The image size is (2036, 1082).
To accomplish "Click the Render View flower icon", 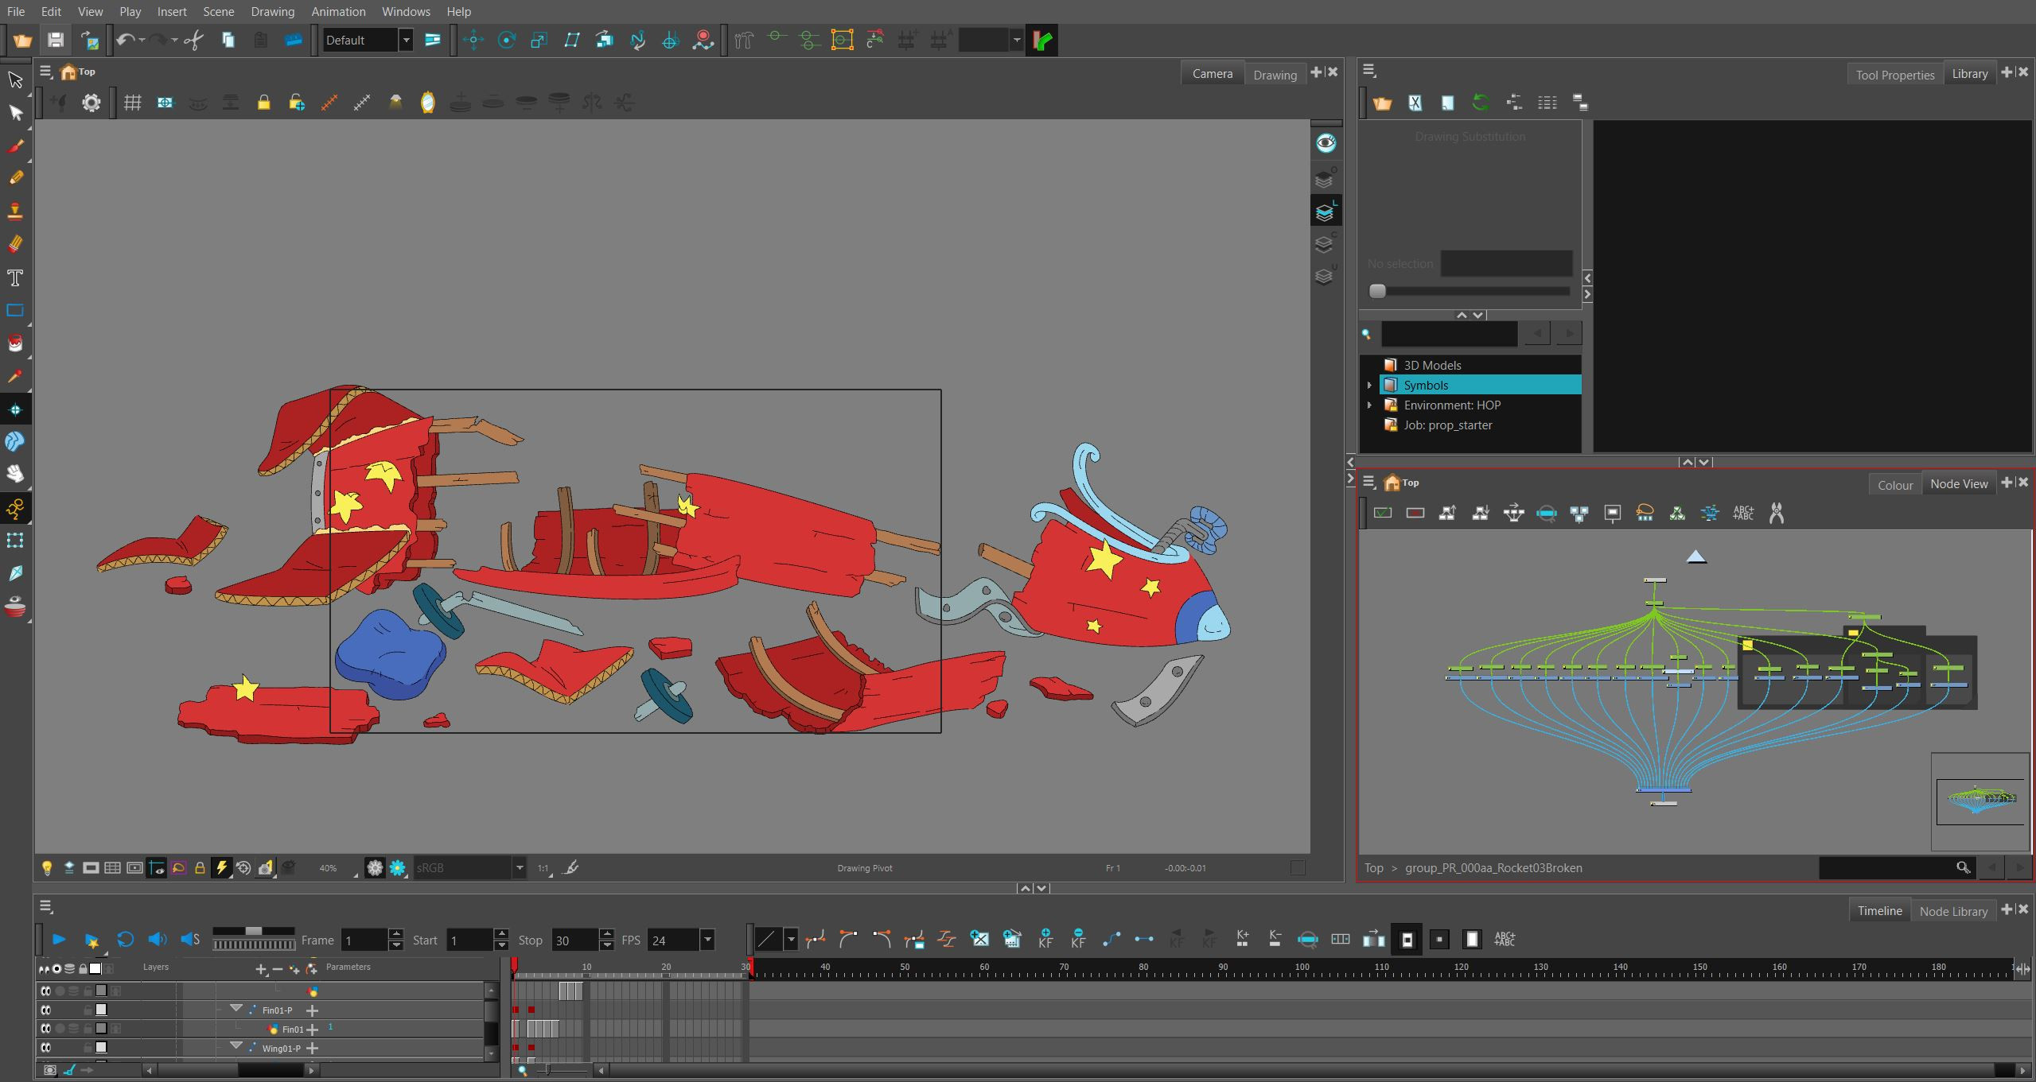I will pyautogui.click(x=398, y=868).
